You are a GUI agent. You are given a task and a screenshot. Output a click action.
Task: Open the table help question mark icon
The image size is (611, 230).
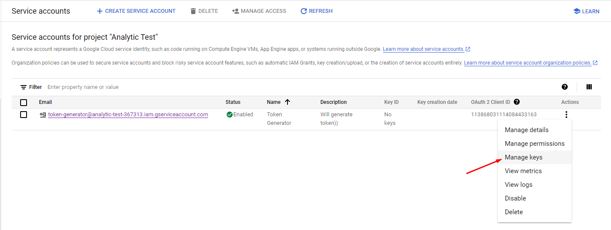point(565,87)
